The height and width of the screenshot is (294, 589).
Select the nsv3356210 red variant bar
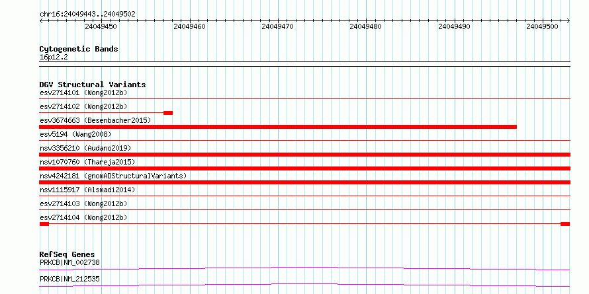coord(304,155)
